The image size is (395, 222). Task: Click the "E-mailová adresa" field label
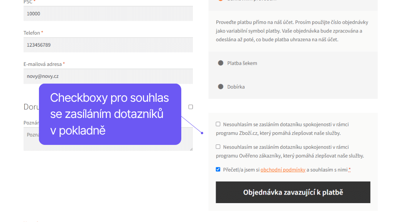click(43, 64)
